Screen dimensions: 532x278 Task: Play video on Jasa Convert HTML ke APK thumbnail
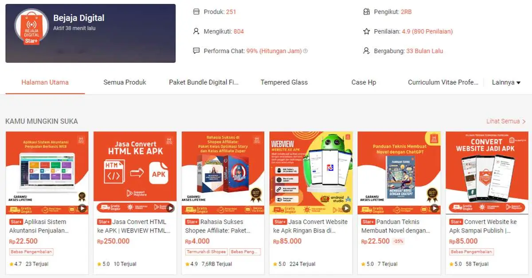[x=170, y=208]
